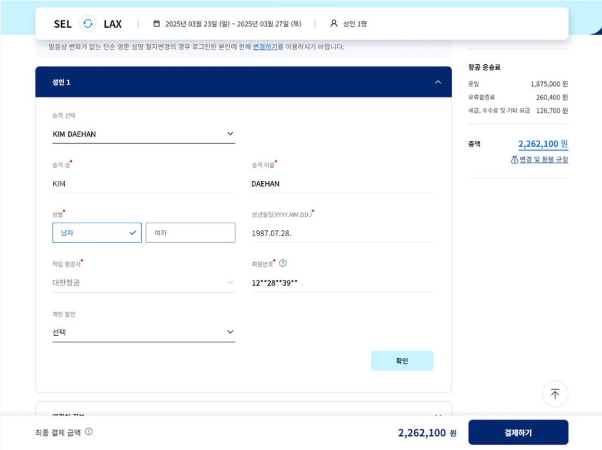602x450 pixels.
Task: Click the 확인 button
Action: coord(402,360)
